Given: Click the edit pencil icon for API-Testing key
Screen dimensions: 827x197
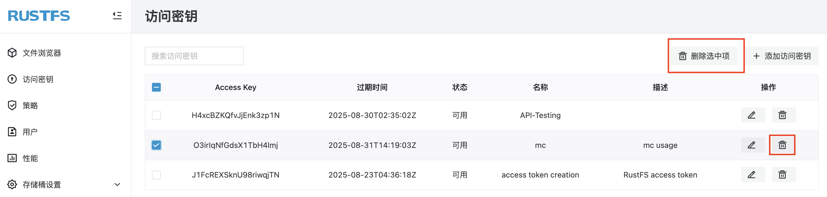Looking at the screenshot, I should [752, 115].
